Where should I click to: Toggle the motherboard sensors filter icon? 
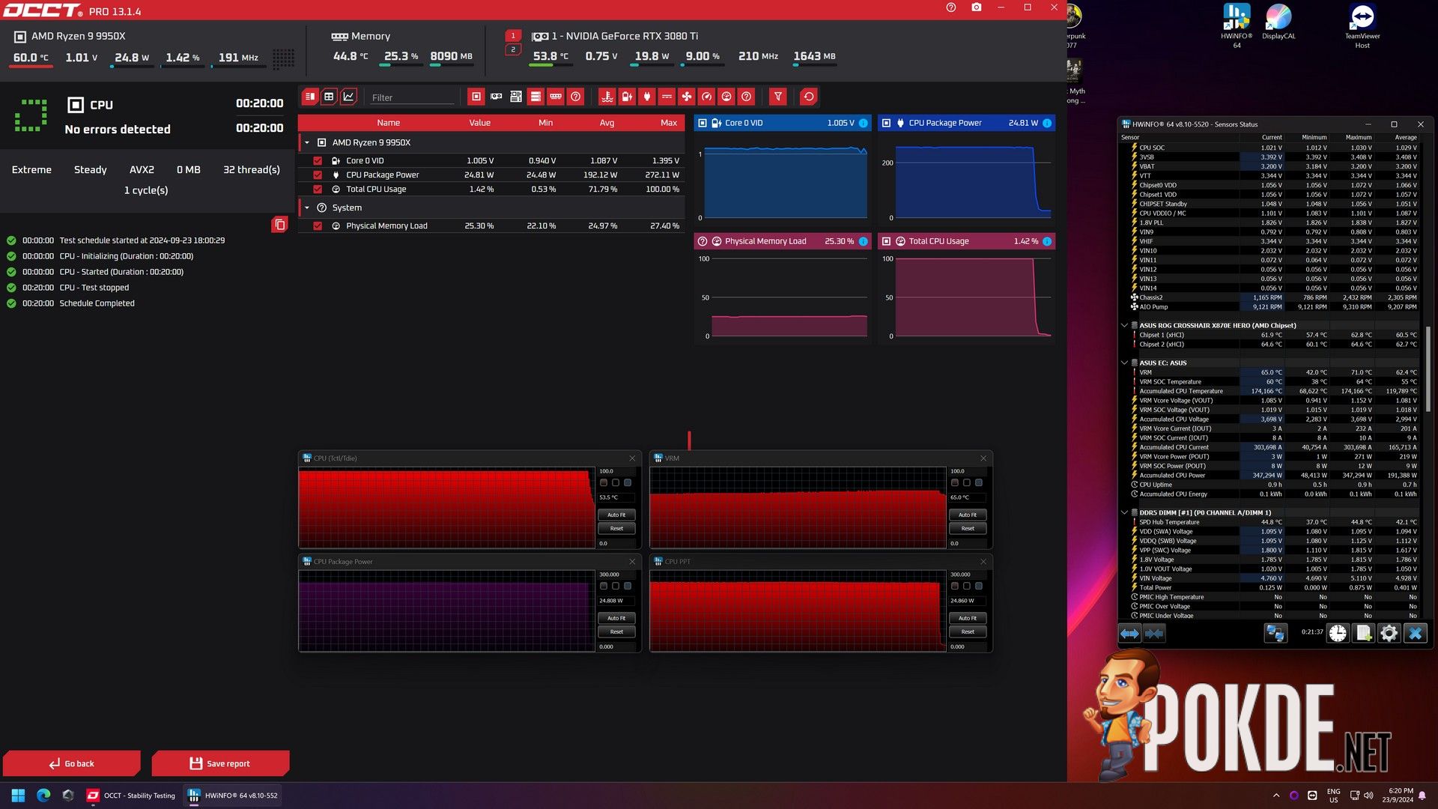point(516,97)
